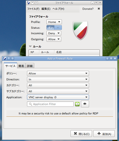Open the Profile dropdown showing Home
119x141 pixels.
[54, 22]
